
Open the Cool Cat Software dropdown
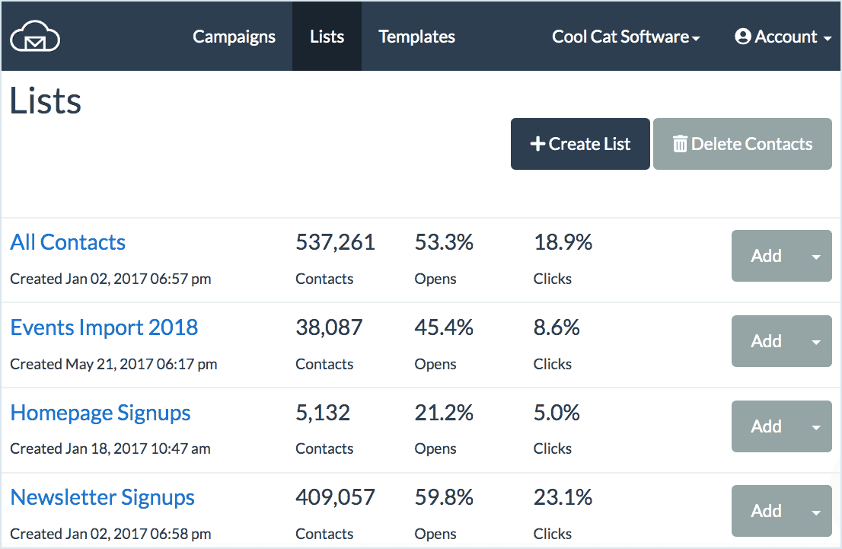coord(626,37)
